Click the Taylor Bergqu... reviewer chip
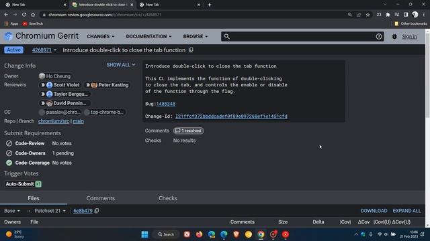430x241 pixels. click(x=64, y=94)
